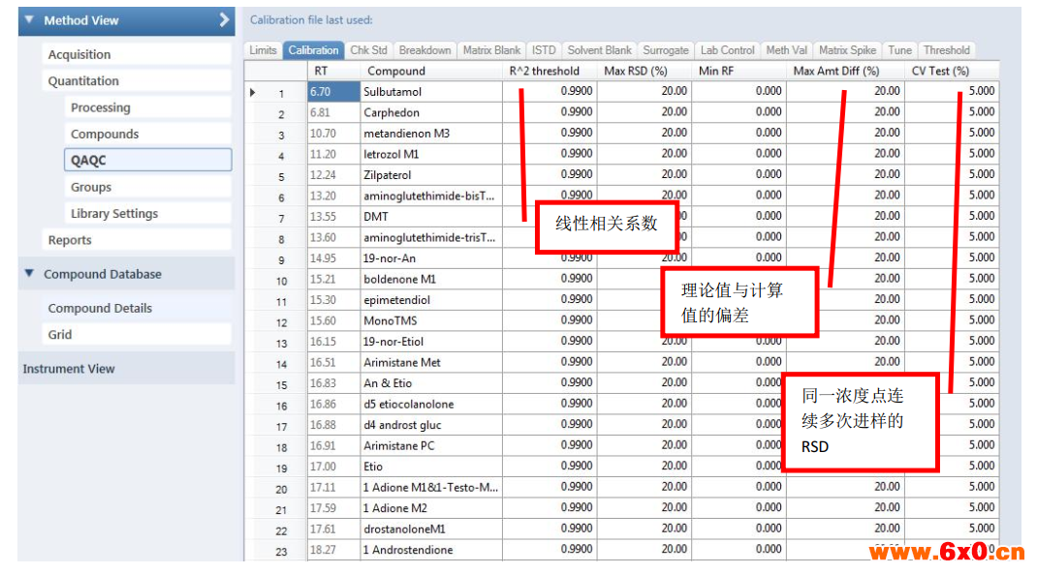The width and height of the screenshot is (1037, 574).
Task: Collapse the Method View panel arrow
Action: [225, 19]
